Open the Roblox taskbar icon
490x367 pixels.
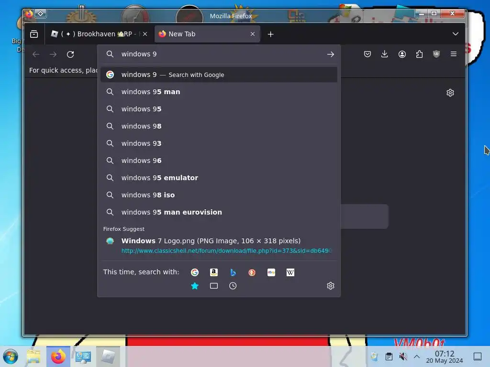click(x=108, y=356)
